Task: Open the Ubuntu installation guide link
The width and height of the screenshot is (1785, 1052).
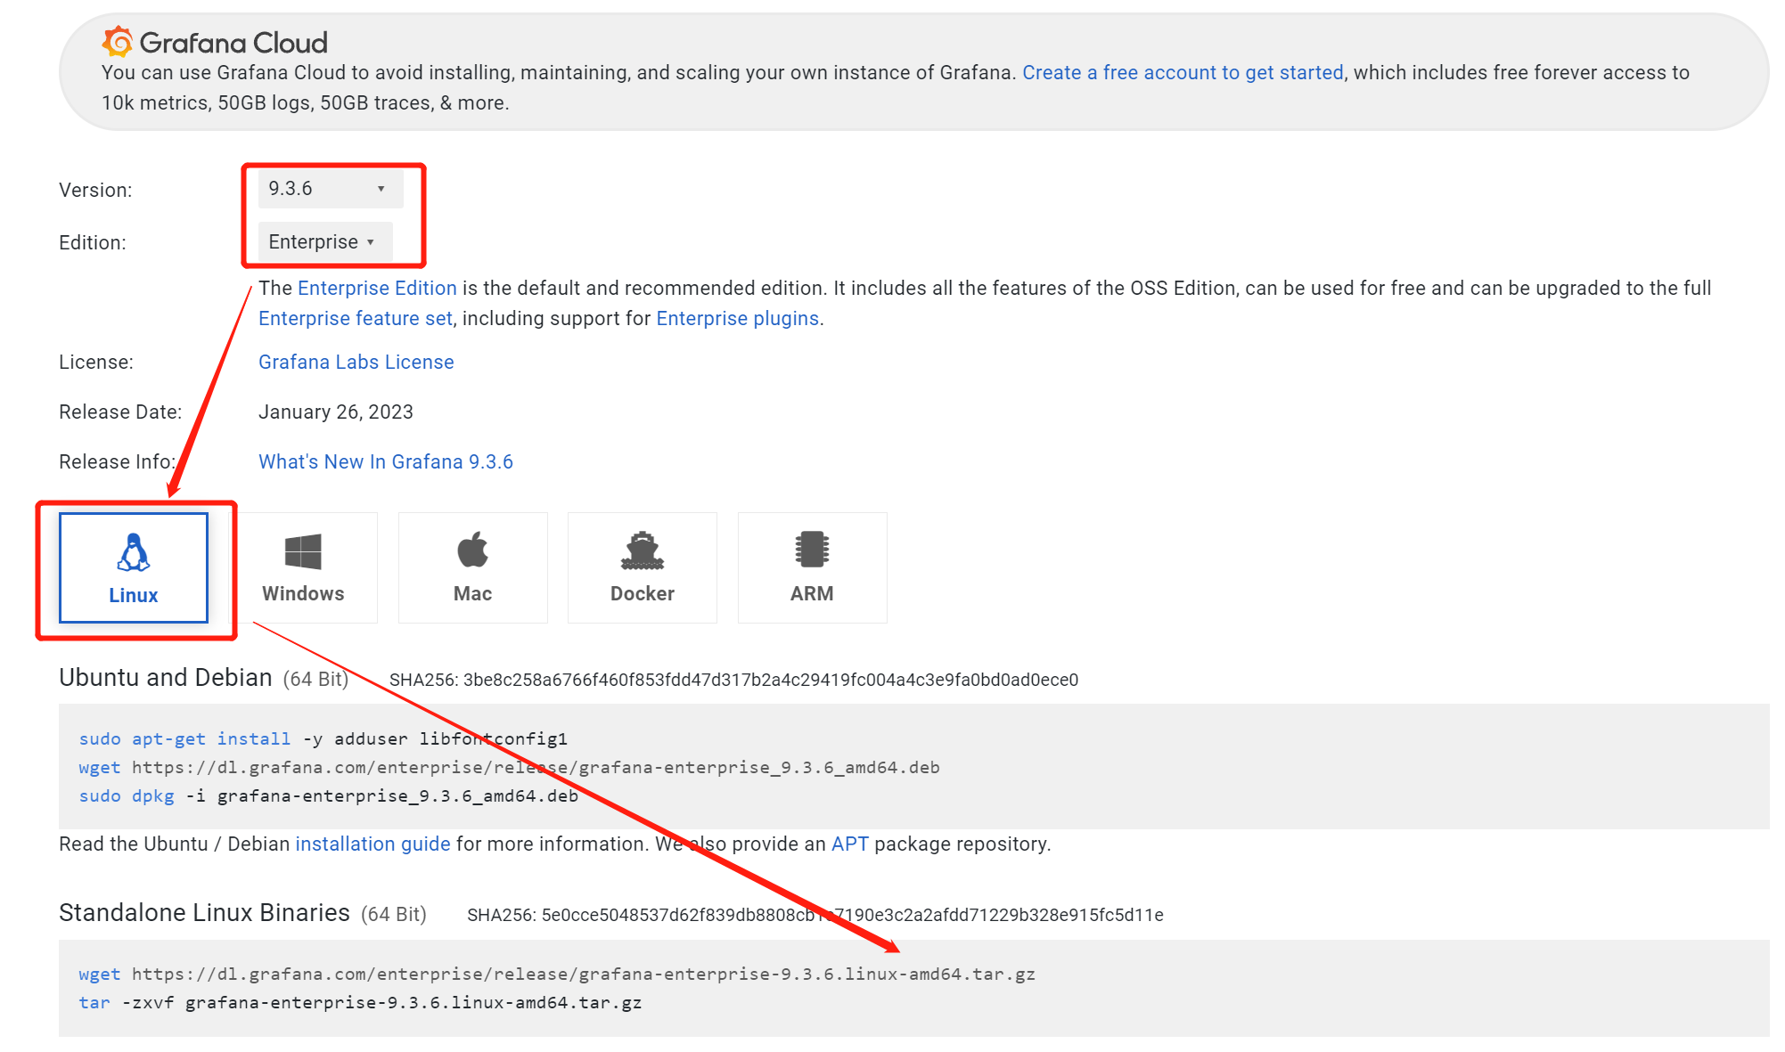Action: (x=373, y=844)
